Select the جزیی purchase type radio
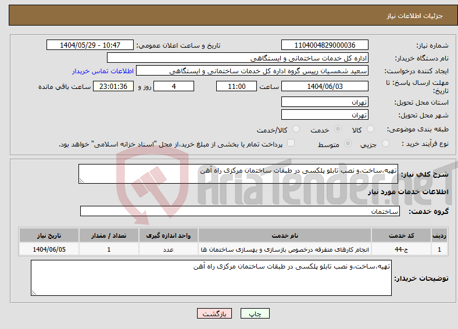This screenshot has width=458, height=329. [x=385, y=143]
